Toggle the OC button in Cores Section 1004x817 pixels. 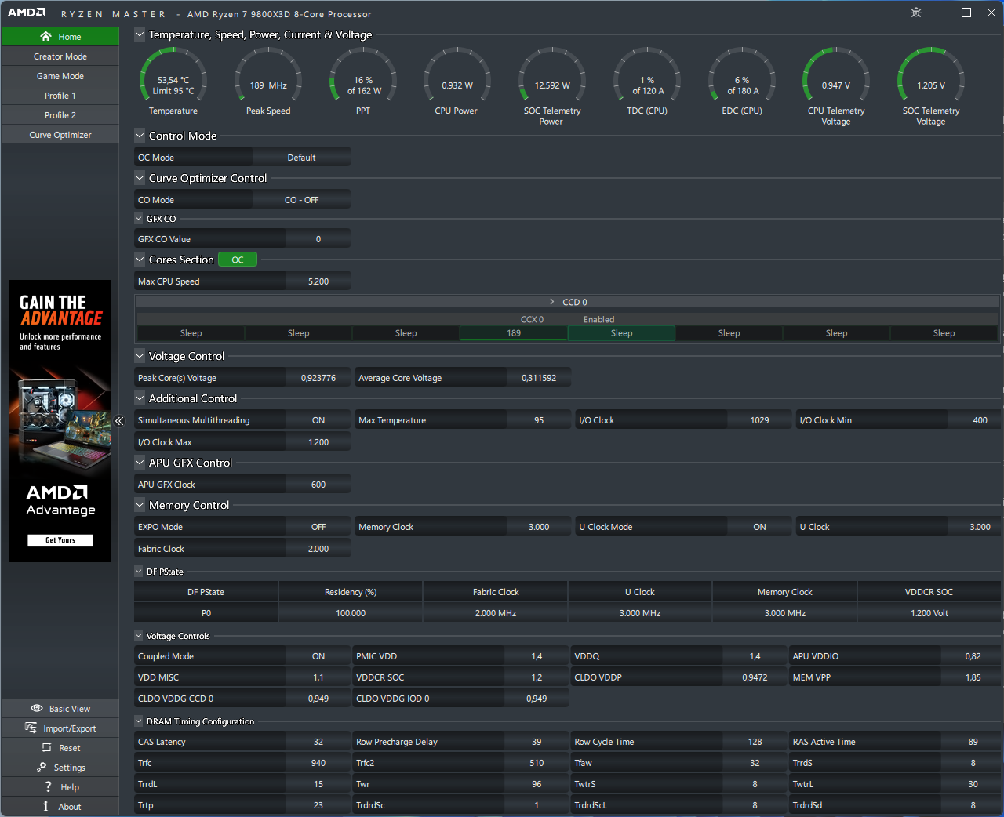tap(238, 260)
